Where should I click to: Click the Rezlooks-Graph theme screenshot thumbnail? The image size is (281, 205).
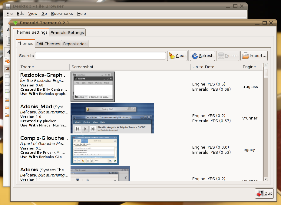[93, 87]
